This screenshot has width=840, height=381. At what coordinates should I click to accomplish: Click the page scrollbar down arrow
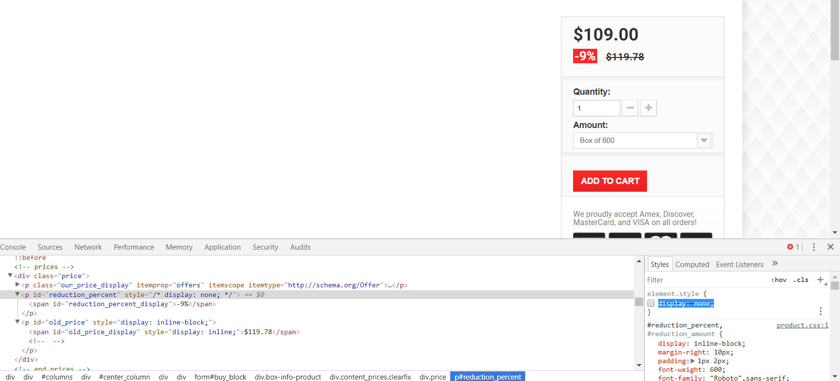835,233
